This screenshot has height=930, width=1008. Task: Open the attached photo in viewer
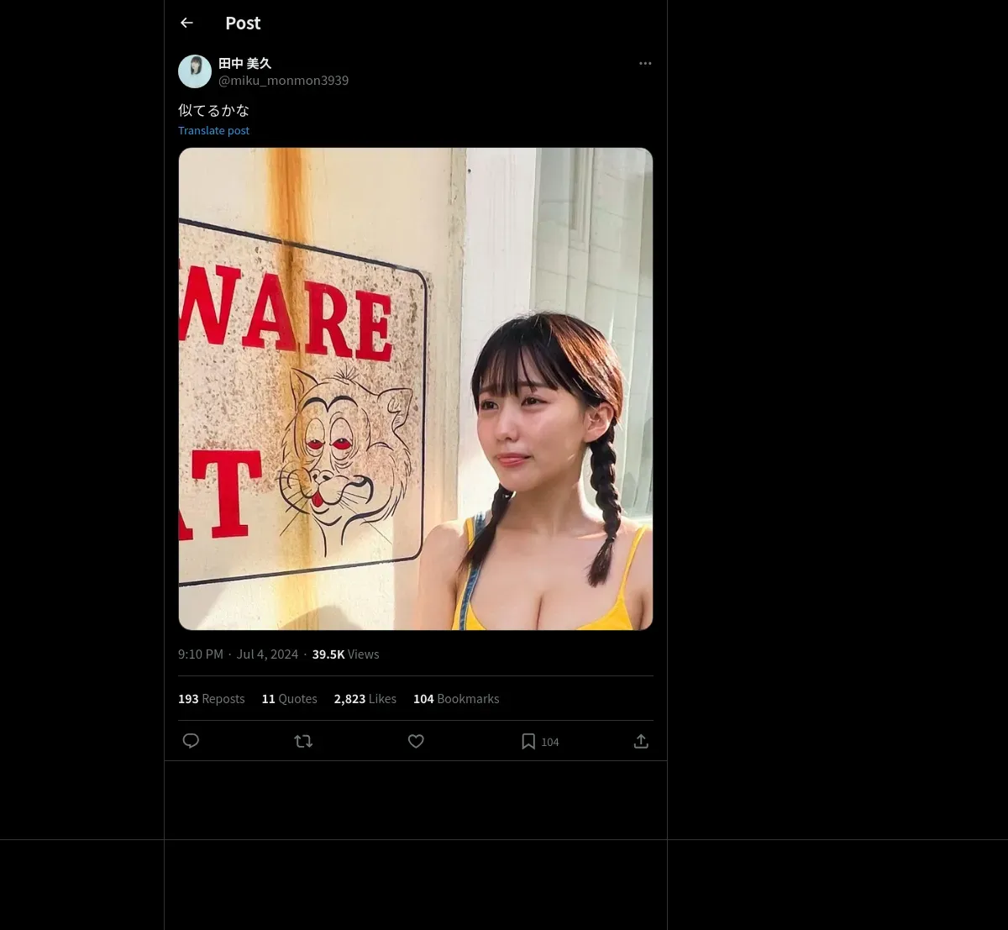(416, 389)
